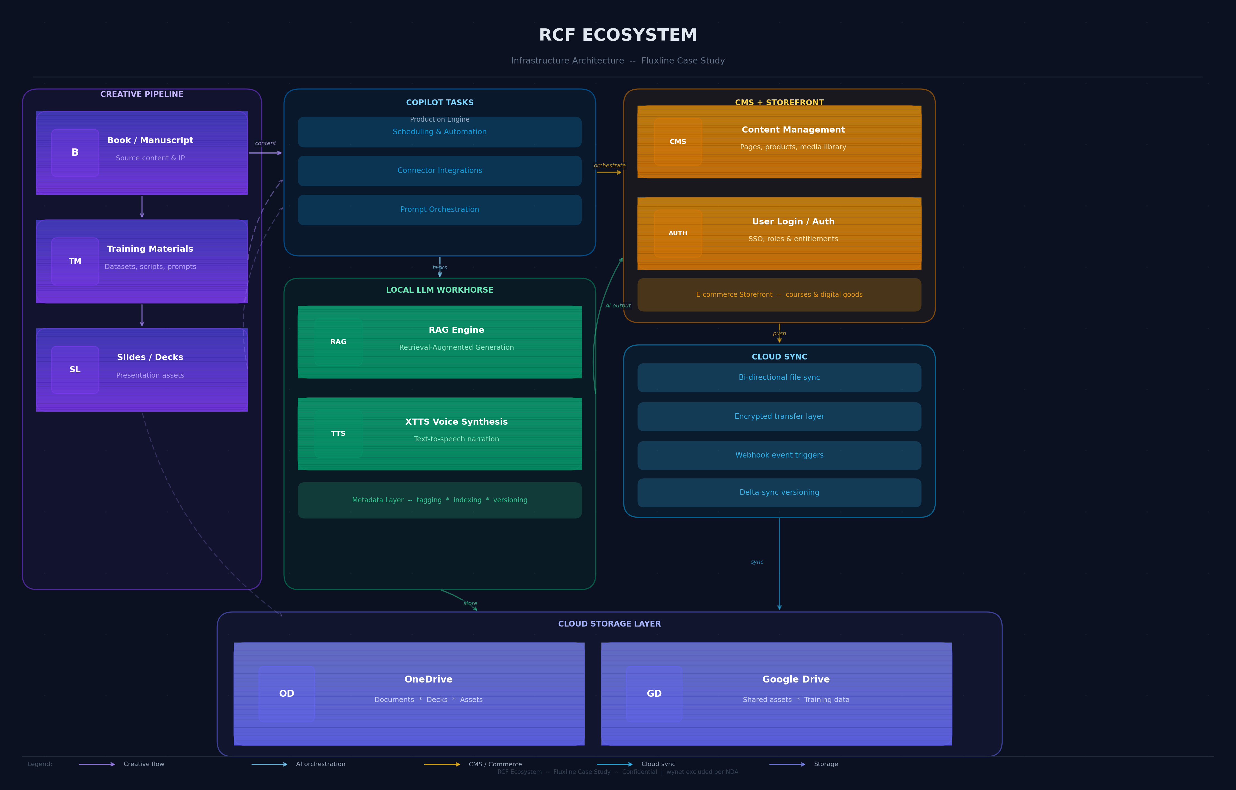The width and height of the screenshot is (1236, 790).
Task: Click the CMS / Commerce legend arrow
Action: click(442, 764)
